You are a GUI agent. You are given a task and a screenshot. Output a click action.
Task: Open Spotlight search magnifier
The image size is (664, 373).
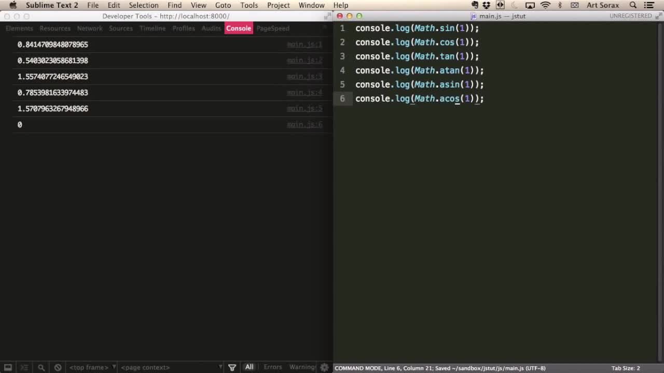(x=633, y=5)
